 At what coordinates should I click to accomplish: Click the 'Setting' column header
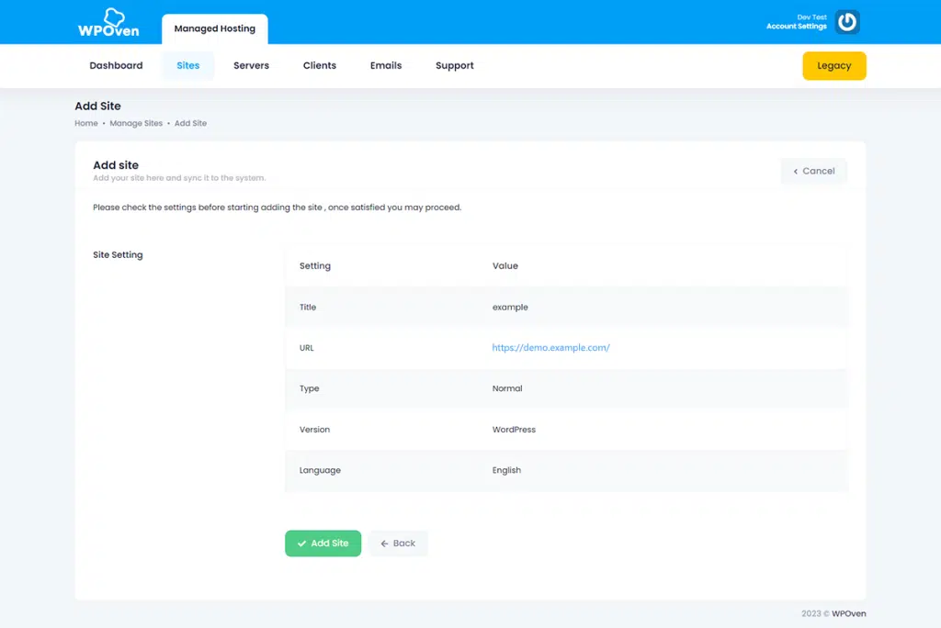(315, 265)
